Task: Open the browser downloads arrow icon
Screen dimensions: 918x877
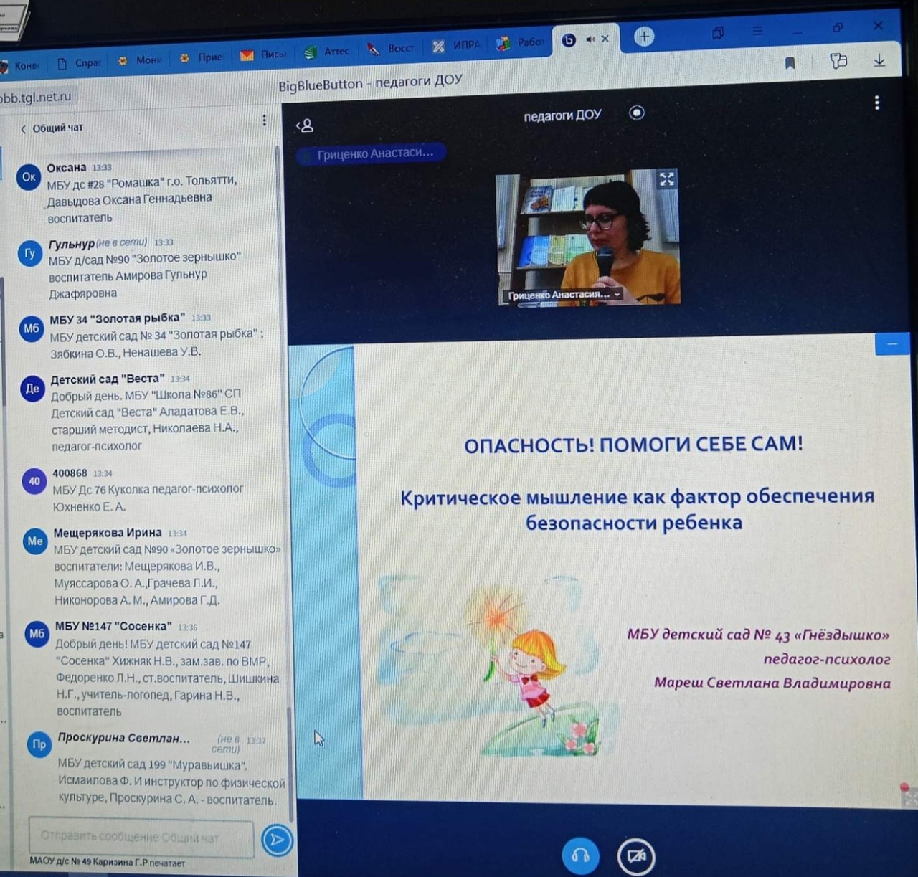Action: tap(879, 61)
